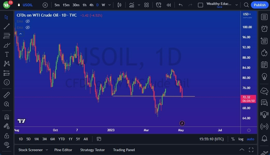The image size is (270, 155).
Task: Select the 1Y time range tab
Action: [70, 139]
